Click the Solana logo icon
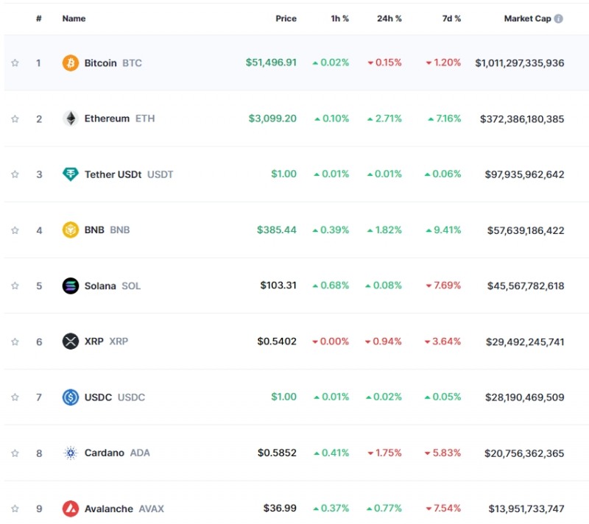Viewport: 589px width, 524px height. coord(70,286)
